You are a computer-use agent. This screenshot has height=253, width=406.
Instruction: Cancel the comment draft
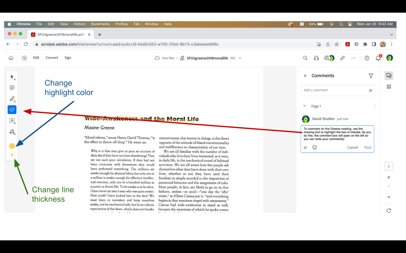352,147
